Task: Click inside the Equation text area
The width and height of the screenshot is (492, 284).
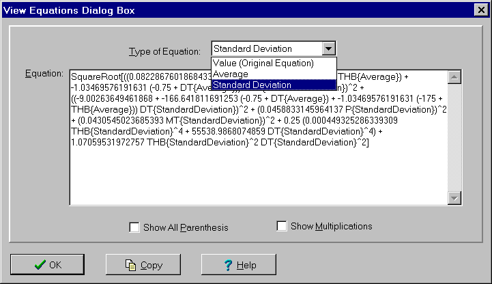Action: pos(259,177)
